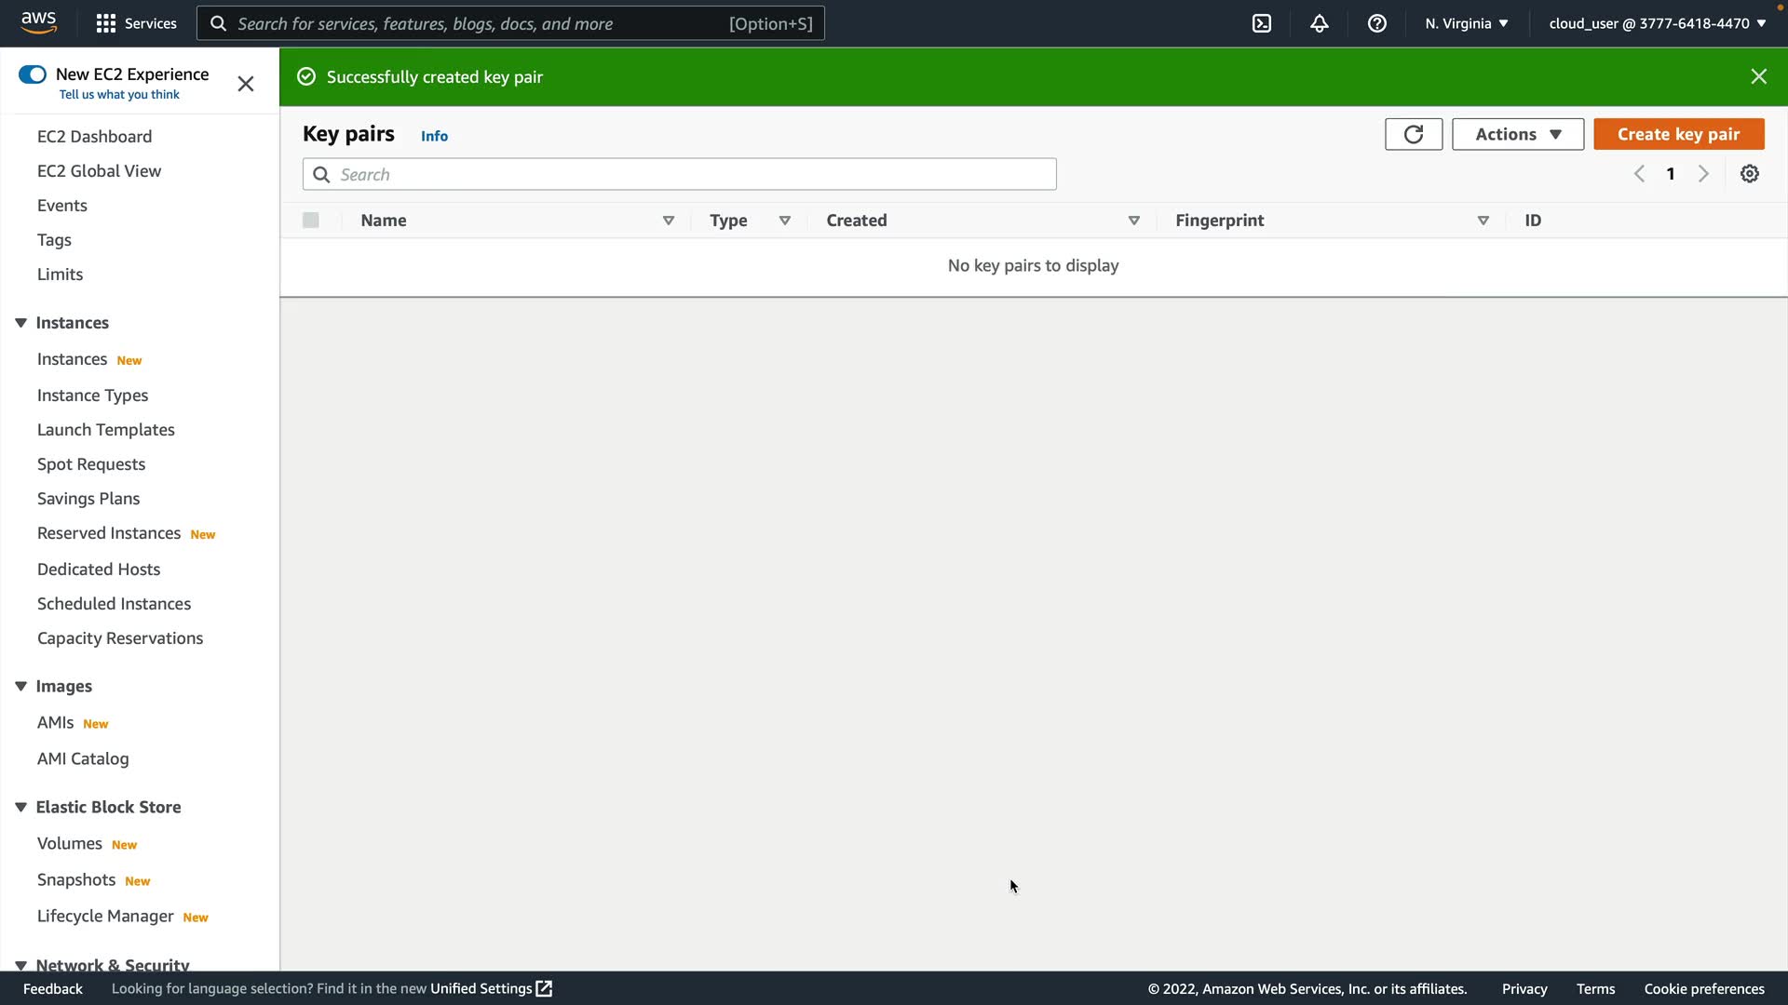The height and width of the screenshot is (1005, 1788).
Task: Go to the AWS home logo
Action: click(38, 22)
